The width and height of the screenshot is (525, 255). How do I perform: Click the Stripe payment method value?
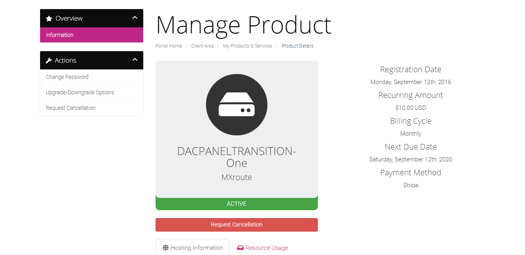[411, 185]
